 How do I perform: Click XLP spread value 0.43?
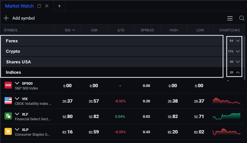click(146, 132)
